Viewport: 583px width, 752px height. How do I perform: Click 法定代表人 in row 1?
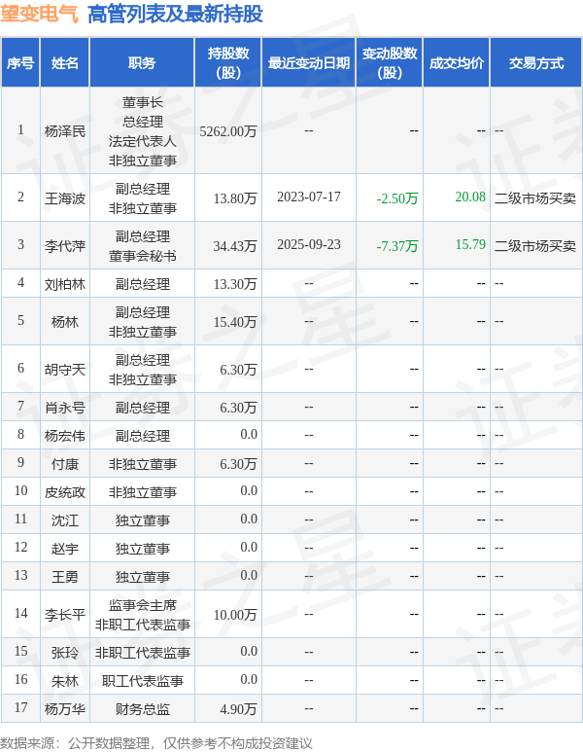point(142,141)
